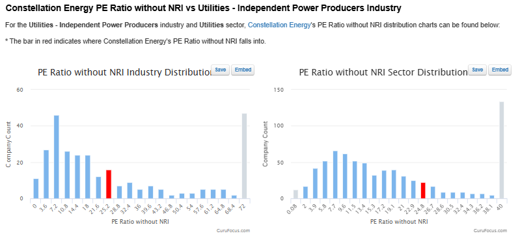
Task: Click the Industry chart's 'PE Ratio without NRI' x-axis label
Action: pos(140,222)
